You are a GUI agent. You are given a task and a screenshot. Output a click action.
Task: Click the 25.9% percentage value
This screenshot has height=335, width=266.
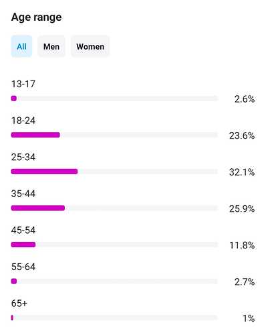point(242,209)
